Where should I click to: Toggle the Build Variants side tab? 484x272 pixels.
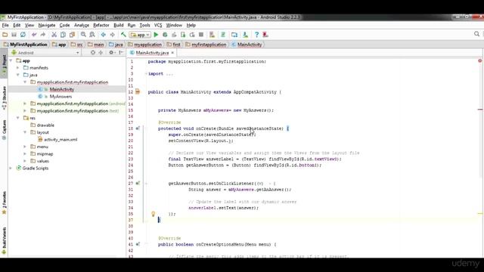click(4, 240)
